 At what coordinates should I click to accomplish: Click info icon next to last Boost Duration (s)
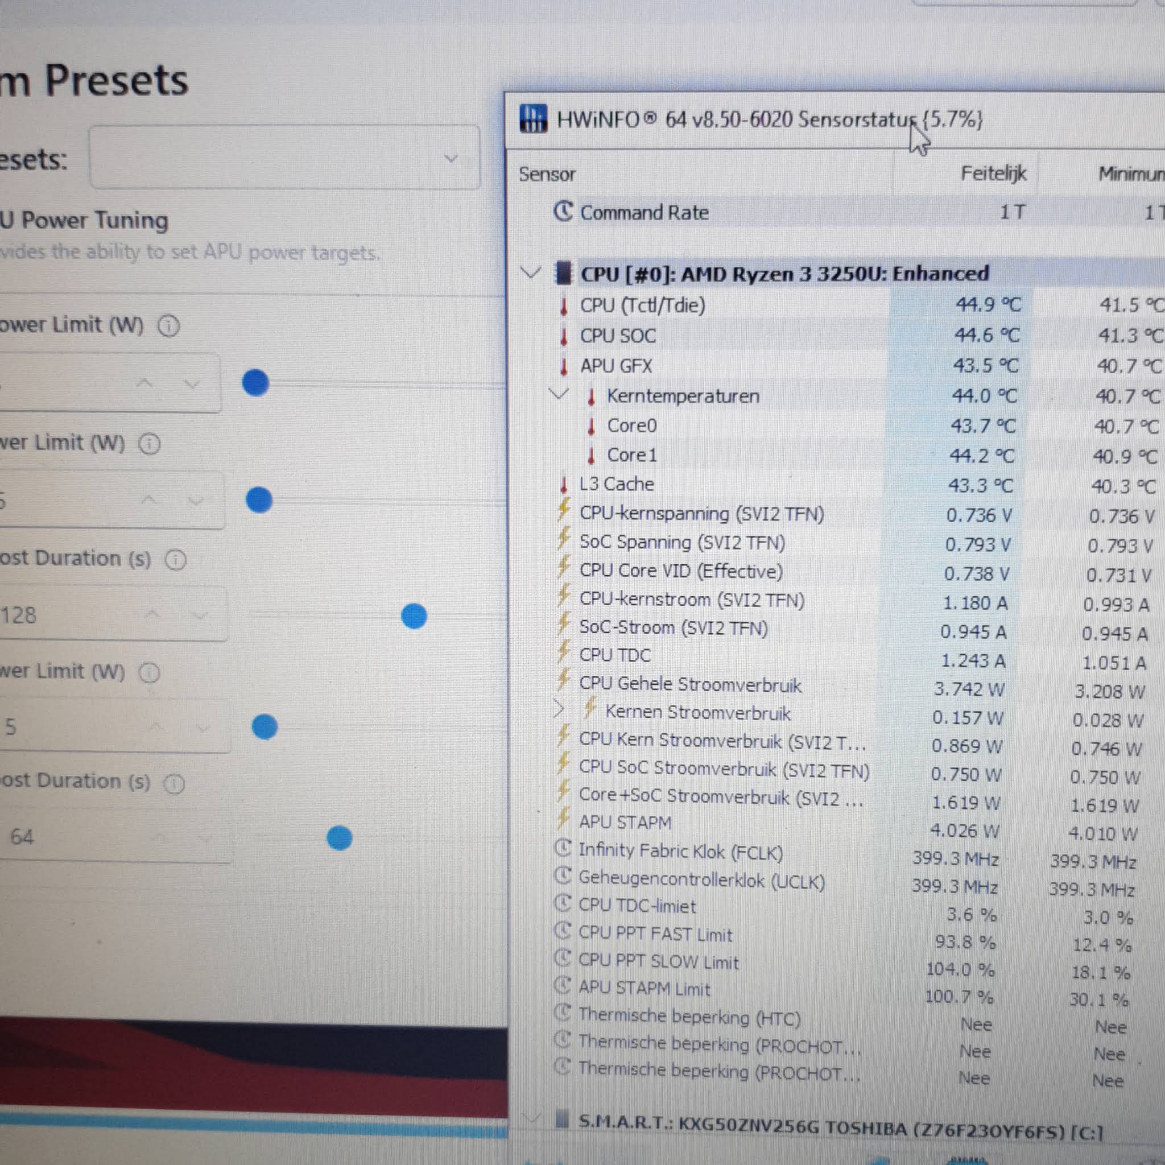click(175, 784)
